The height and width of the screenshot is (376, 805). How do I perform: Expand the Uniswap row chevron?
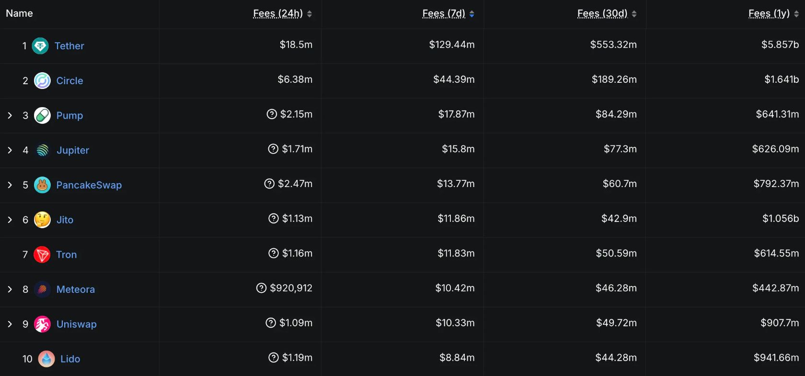[x=10, y=324]
